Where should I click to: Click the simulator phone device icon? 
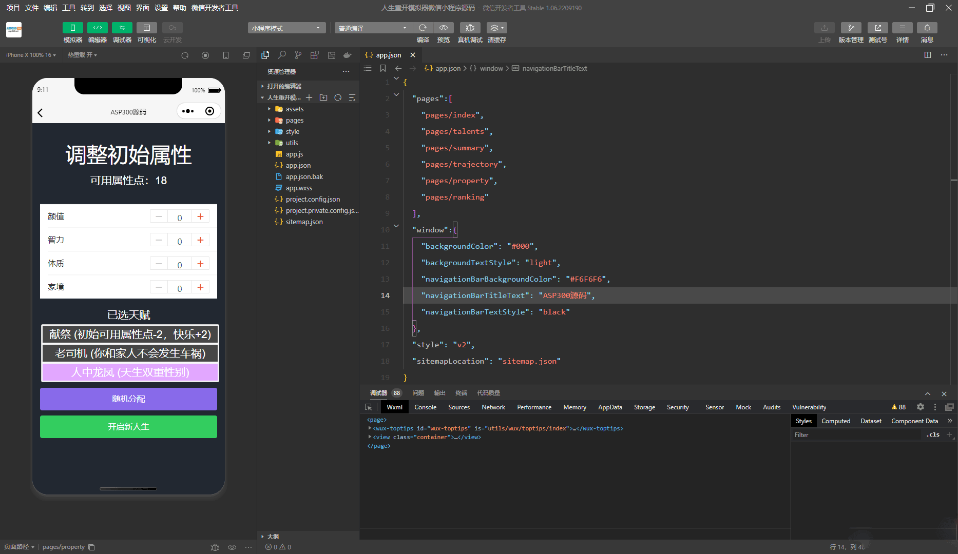226,55
